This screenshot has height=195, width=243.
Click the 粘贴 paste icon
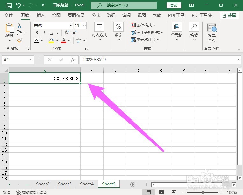pyautogui.click(x=10, y=28)
